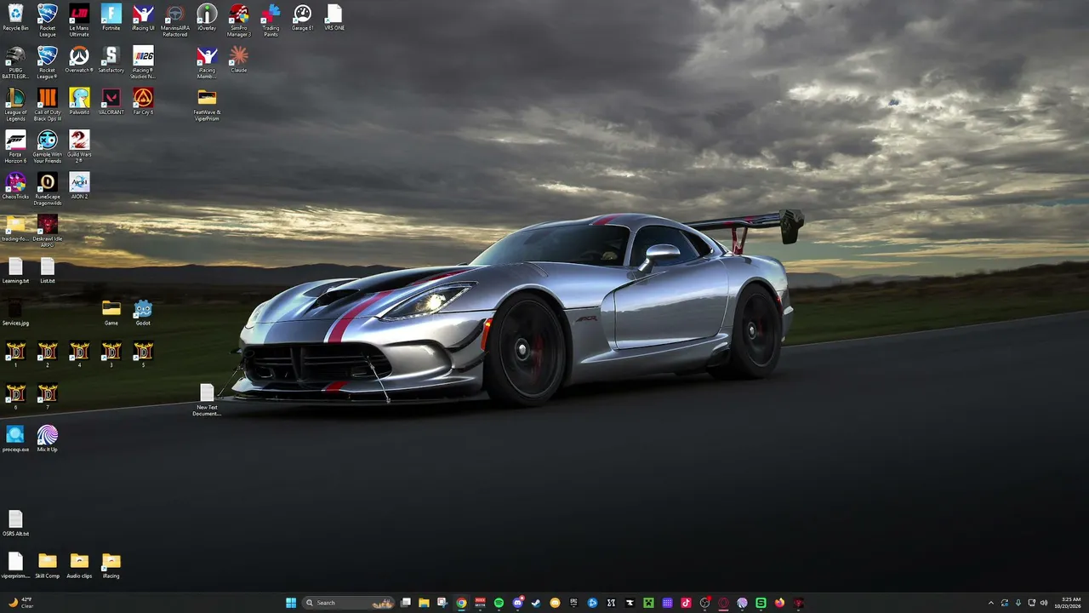Select the Gamble With Your Friends icon
This screenshot has height=613, width=1089.
48,147
